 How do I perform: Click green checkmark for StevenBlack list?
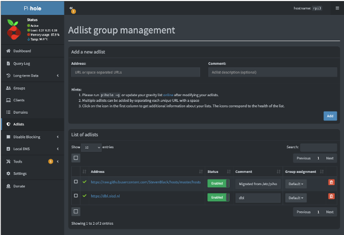click(x=85, y=182)
